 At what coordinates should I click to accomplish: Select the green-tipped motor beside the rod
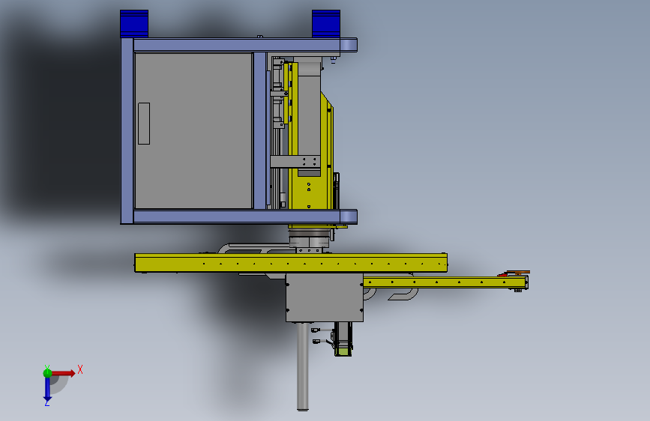pos(343,339)
